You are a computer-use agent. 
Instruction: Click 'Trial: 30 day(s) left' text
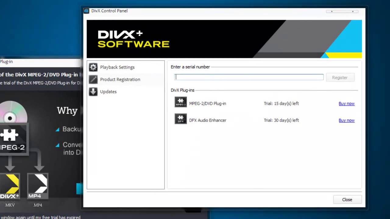[x=281, y=120]
